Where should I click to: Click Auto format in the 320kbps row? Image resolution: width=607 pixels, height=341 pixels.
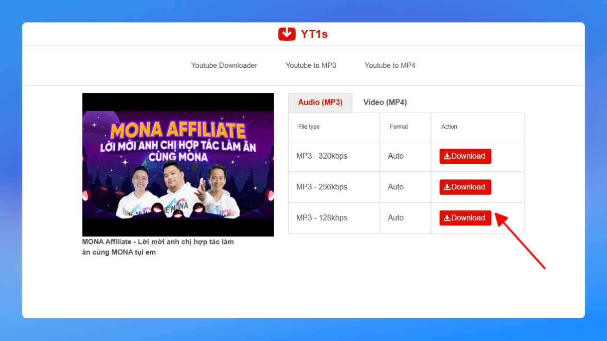[395, 156]
